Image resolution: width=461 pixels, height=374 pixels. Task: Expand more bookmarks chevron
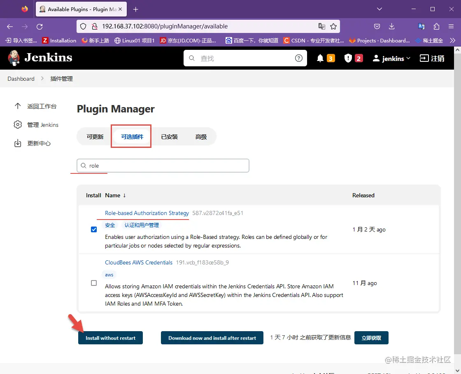(x=452, y=41)
